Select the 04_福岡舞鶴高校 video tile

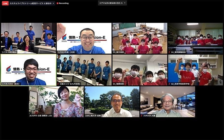point(195,38)
